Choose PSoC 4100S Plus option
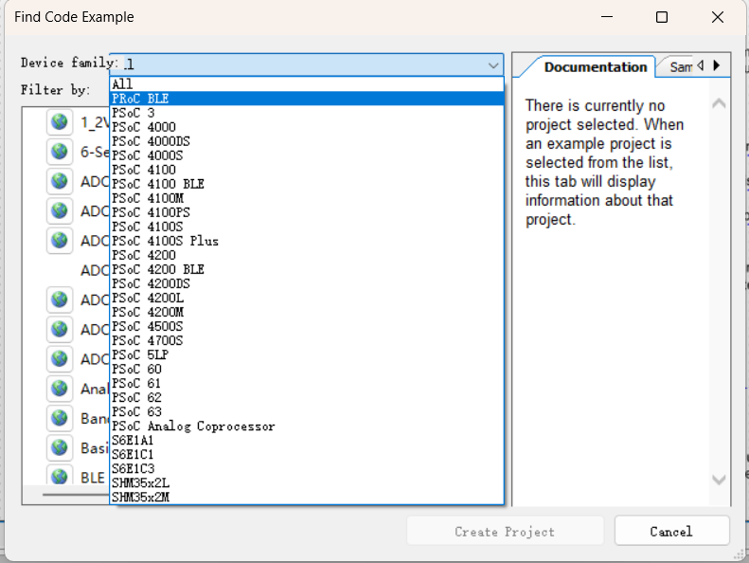Image resolution: width=749 pixels, height=563 pixels. click(307, 241)
